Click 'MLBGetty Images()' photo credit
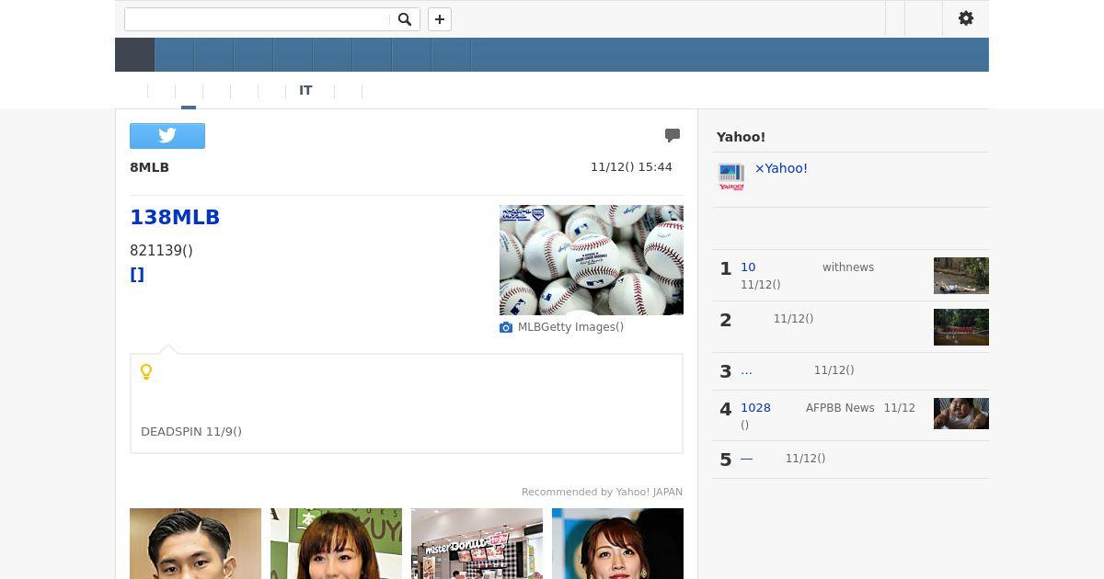 pos(570,327)
